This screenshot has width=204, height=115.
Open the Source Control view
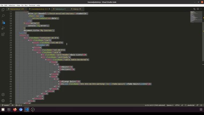pyautogui.click(x=3, y=22)
